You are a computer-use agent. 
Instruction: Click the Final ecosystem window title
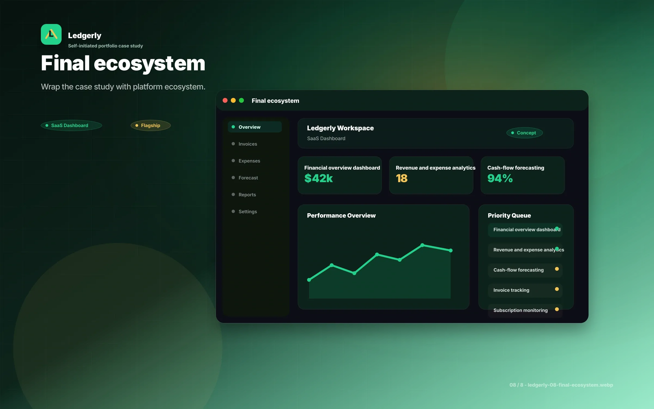(x=275, y=101)
